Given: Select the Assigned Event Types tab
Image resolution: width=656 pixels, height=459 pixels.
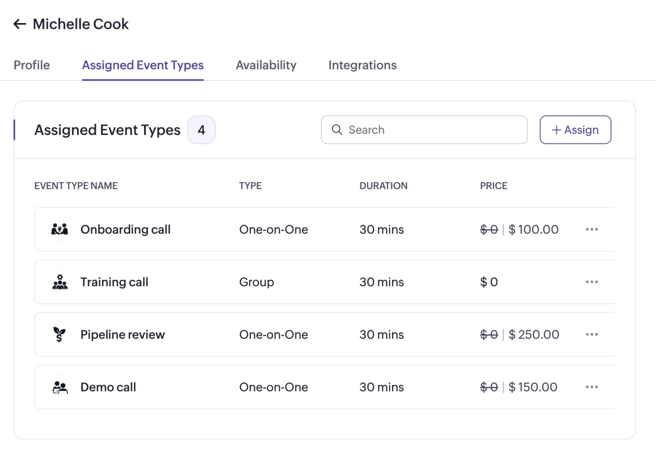Looking at the screenshot, I should point(143,65).
